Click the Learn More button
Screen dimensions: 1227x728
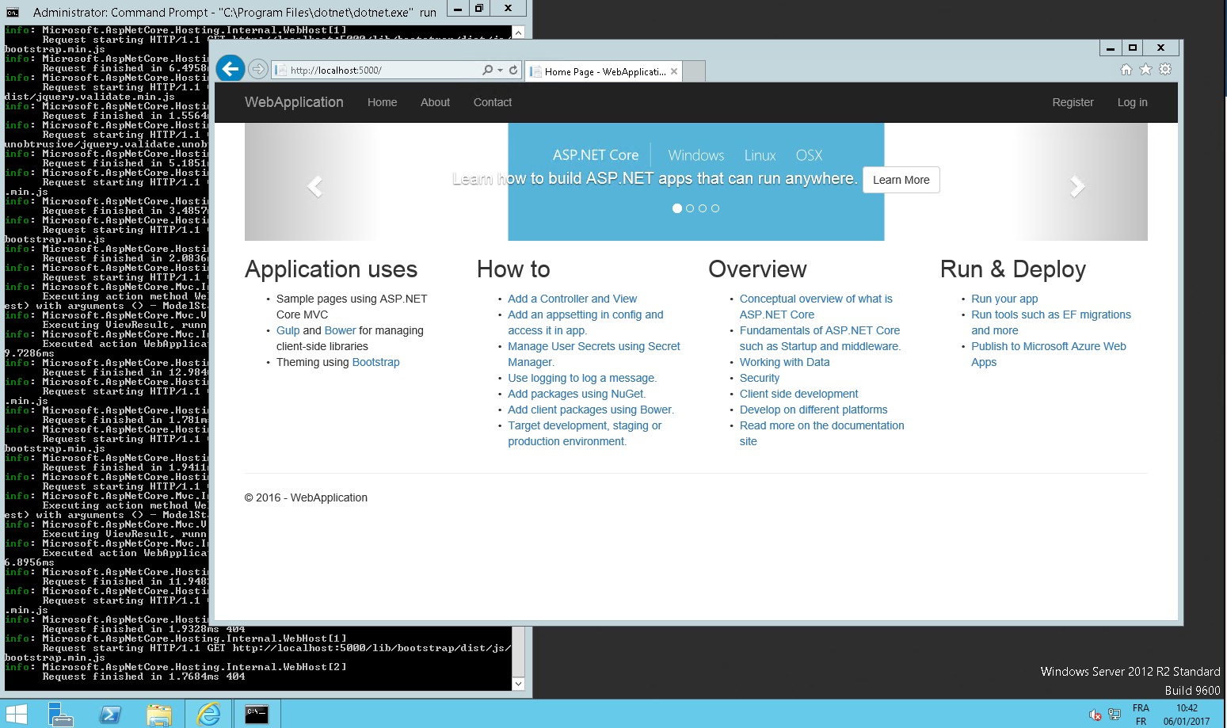pos(901,180)
